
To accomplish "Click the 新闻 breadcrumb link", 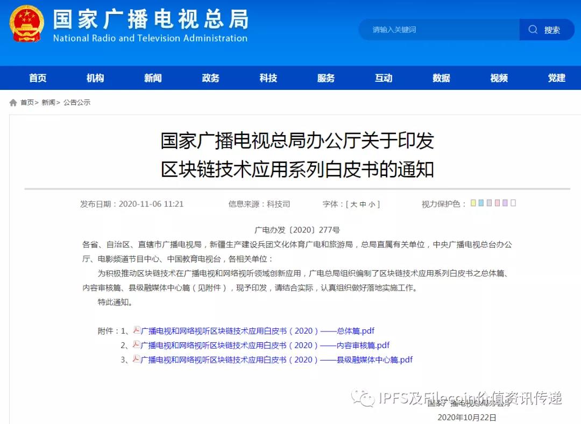I will tap(48, 102).
